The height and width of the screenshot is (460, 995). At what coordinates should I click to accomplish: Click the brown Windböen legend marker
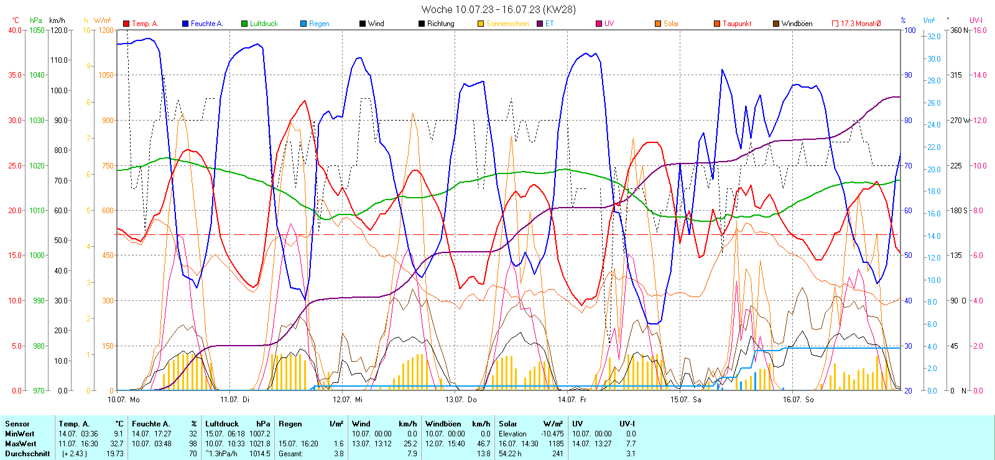pyautogui.click(x=776, y=24)
